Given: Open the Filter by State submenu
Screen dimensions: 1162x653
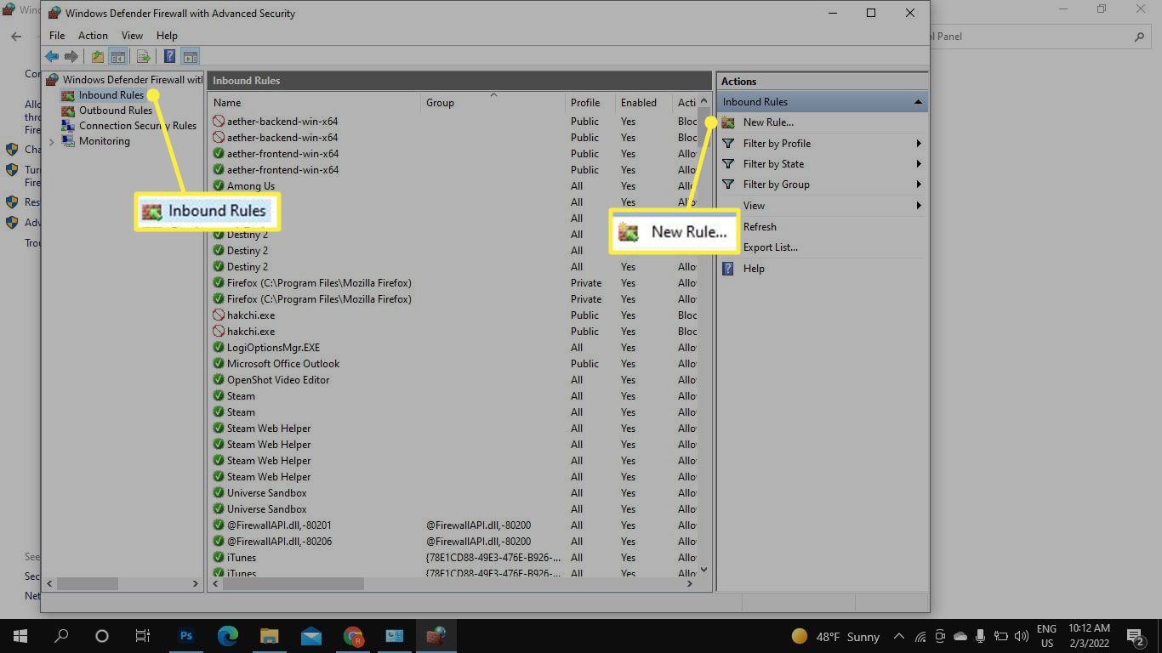Looking at the screenshot, I should point(822,164).
